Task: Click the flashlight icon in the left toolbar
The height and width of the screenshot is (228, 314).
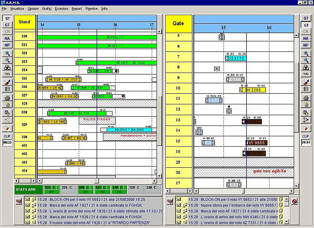Action: click(x=7, y=128)
